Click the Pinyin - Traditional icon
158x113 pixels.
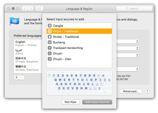(50, 31)
